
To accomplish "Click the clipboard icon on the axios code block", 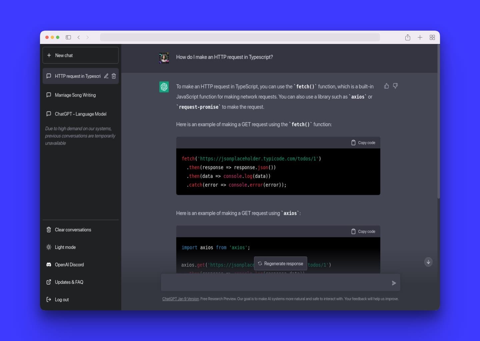I will coord(353,231).
